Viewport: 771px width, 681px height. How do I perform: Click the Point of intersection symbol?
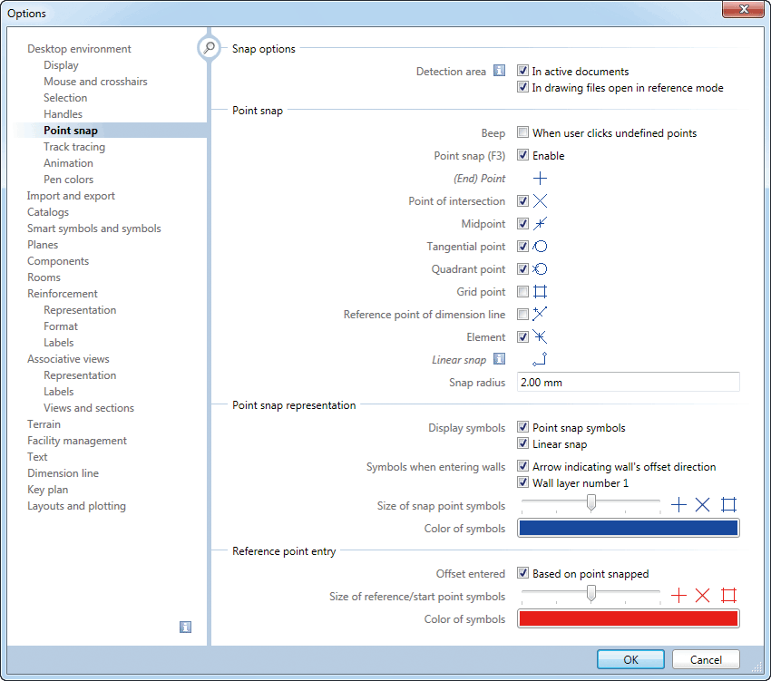click(x=540, y=201)
